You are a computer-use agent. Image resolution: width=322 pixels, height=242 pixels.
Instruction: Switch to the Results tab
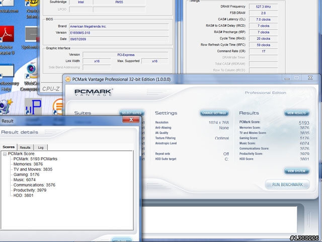coord(25,147)
